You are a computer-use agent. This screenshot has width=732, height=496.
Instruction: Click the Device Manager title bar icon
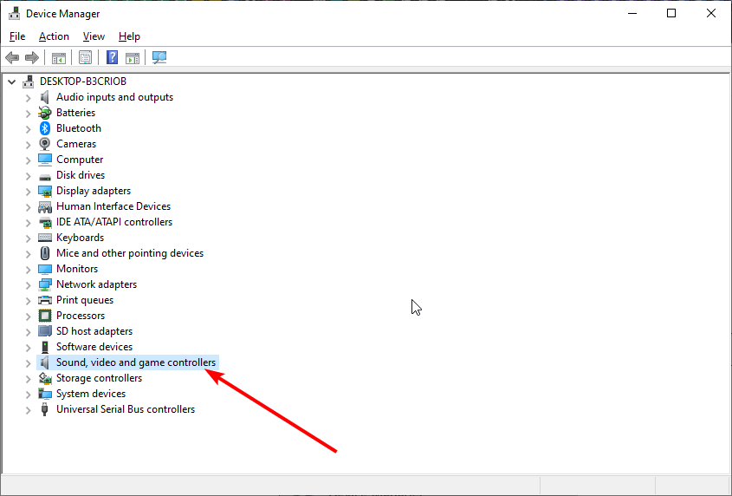(15, 14)
